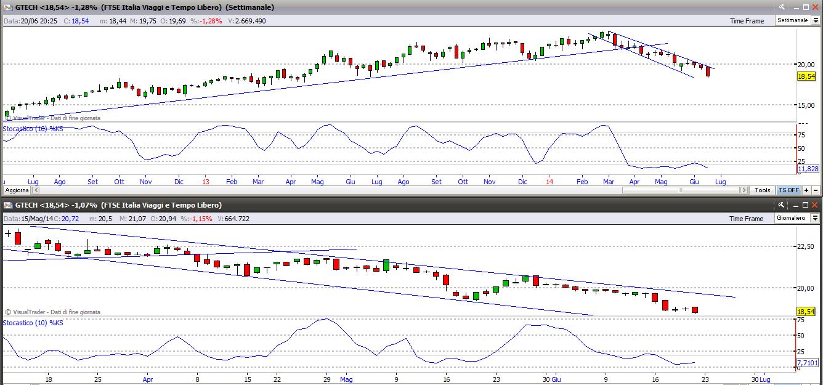Open the hammer settings icon of daily chart
This screenshot has width=823, height=385.
coord(782,205)
